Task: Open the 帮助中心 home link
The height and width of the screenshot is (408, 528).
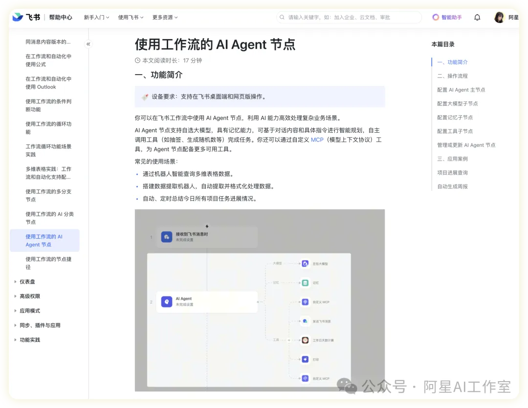Action: point(61,18)
